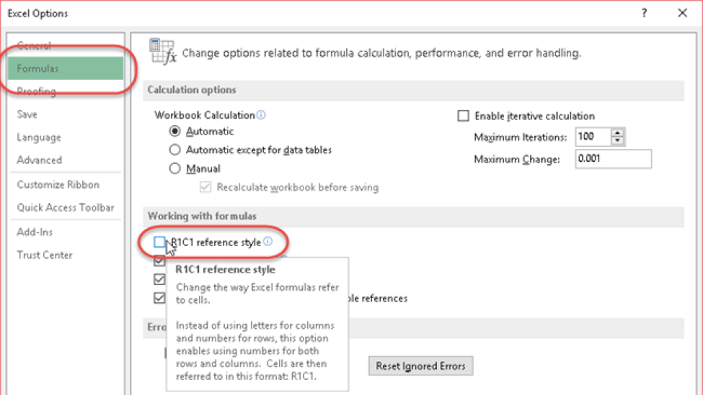Click the Workbook Calculation info icon
This screenshot has height=395, width=703.
point(261,115)
